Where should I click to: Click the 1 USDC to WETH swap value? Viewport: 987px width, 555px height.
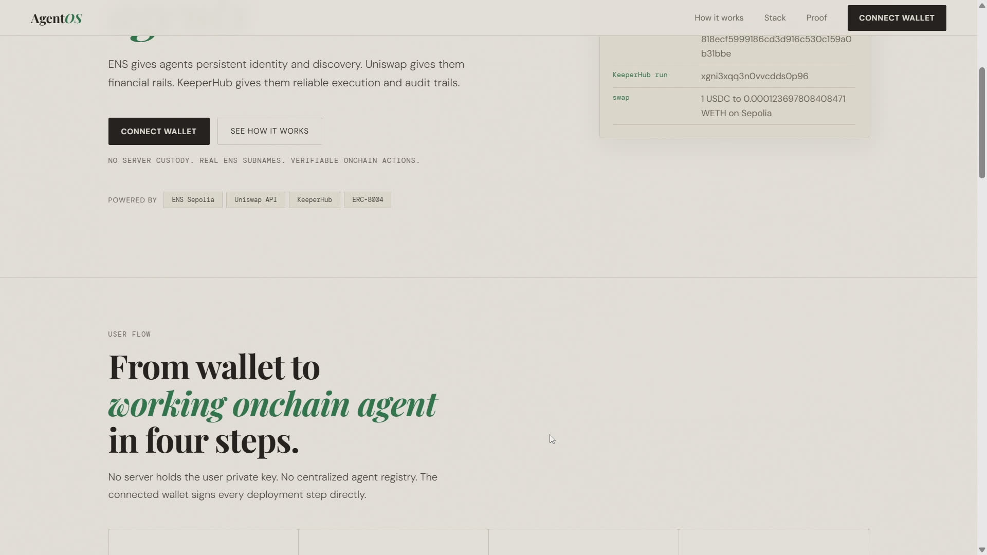(x=773, y=106)
